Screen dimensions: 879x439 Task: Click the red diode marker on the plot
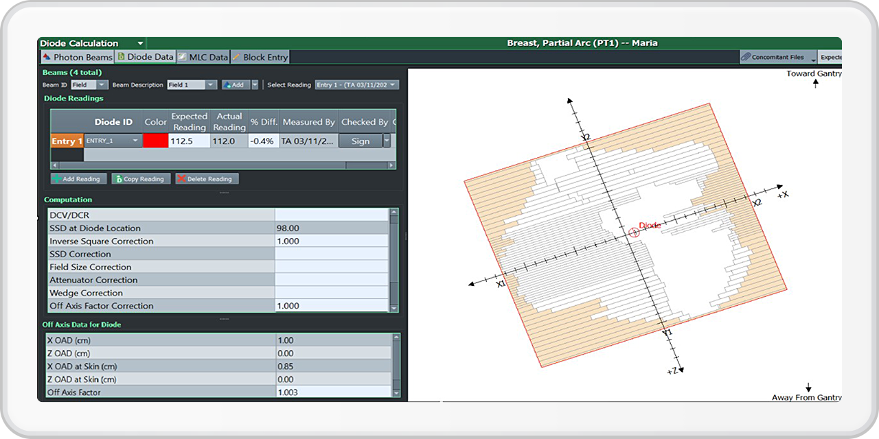coord(635,233)
